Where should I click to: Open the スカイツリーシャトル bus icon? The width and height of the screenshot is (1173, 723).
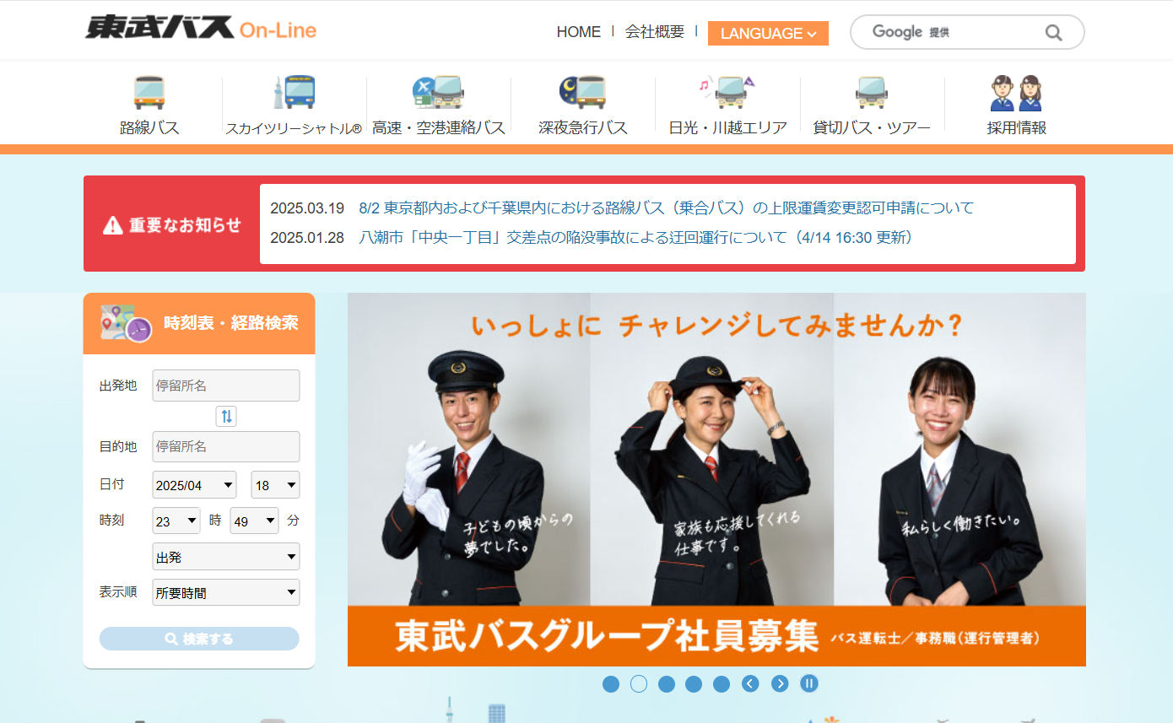(x=294, y=93)
